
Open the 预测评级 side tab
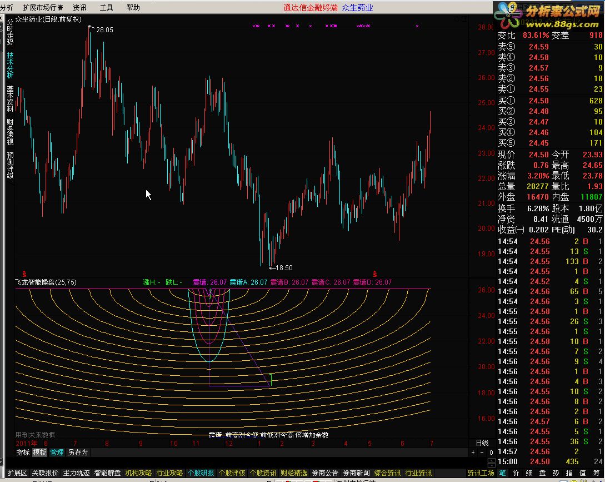point(10,165)
